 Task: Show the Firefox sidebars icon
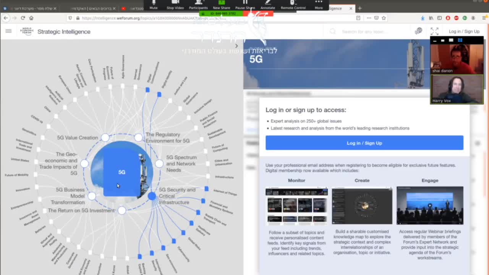(439, 18)
